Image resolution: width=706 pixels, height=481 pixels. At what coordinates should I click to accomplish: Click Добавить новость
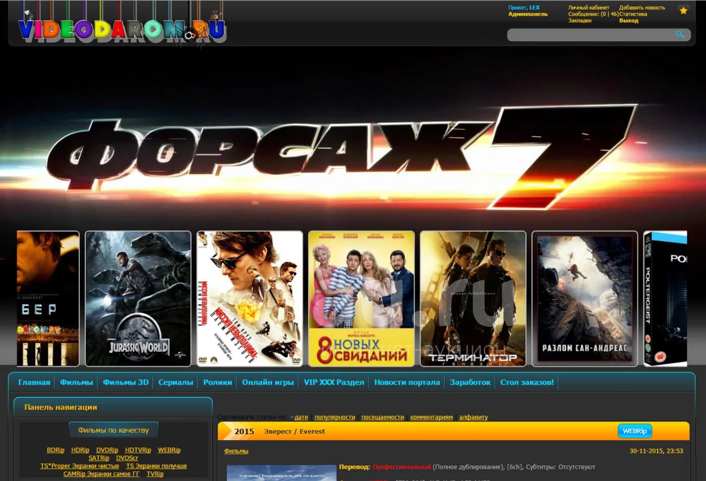641,8
